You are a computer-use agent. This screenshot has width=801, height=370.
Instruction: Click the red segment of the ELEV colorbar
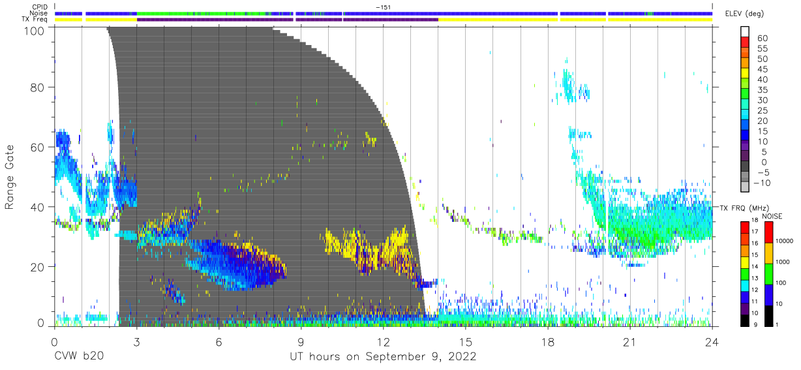click(x=745, y=42)
